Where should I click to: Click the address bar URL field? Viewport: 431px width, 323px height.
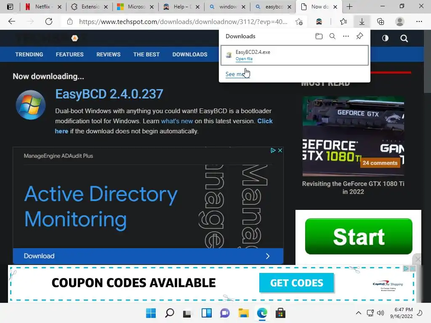pyautogui.click(x=183, y=22)
